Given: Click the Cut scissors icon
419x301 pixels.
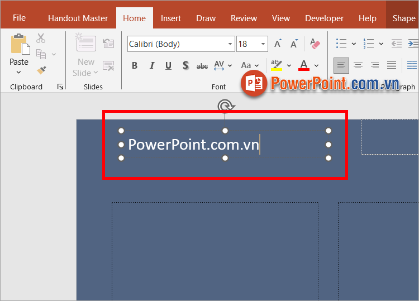Looking at the screenshot, I should (x=41, y=38).
